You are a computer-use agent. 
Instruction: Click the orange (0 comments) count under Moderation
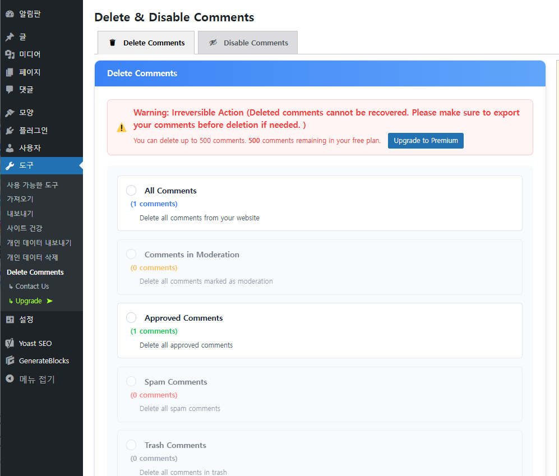point(154,268)
